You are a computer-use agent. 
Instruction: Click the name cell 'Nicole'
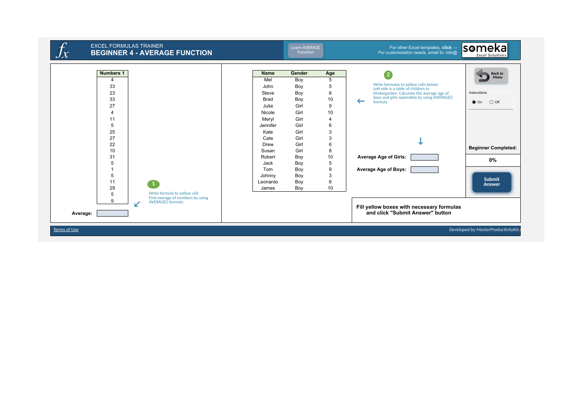coord(268,113)
